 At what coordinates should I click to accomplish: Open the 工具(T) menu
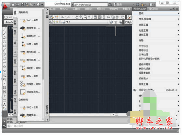point(76,9)
